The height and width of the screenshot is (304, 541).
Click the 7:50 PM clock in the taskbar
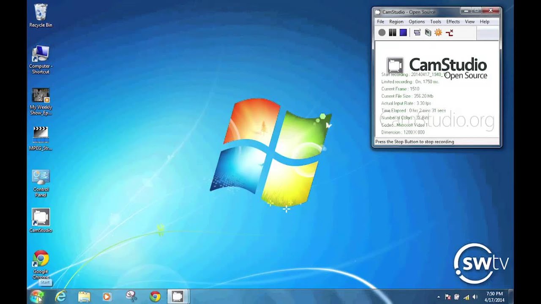[495, 294]
